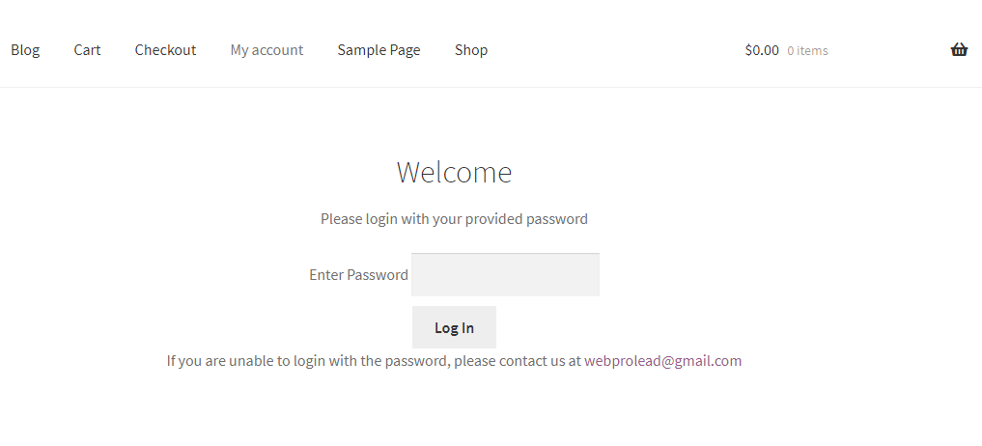
Task: Click the Welcome heading
Action: point(454,173)
